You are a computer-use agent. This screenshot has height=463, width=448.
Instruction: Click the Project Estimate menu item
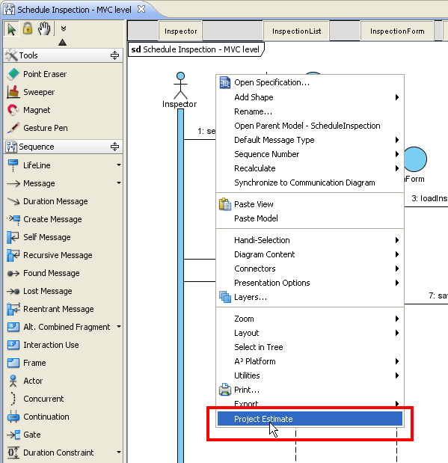point(310,419)
